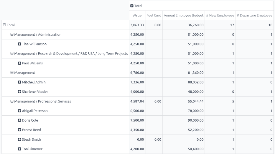
Task: Sort by Annual Employee Budget header
Action: pos(183,15)
